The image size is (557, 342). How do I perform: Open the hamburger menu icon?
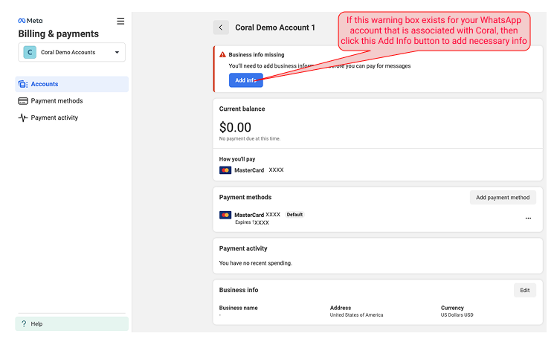120,21
